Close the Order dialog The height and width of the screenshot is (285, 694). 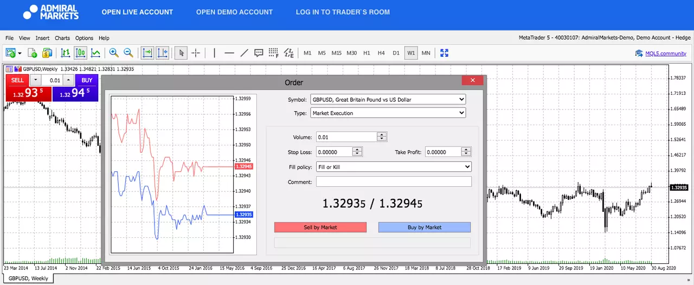coord(472,80)
